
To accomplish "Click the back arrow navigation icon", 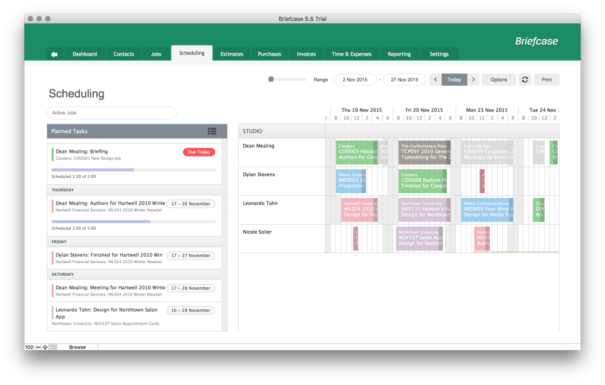I will (x=54, y=54).
